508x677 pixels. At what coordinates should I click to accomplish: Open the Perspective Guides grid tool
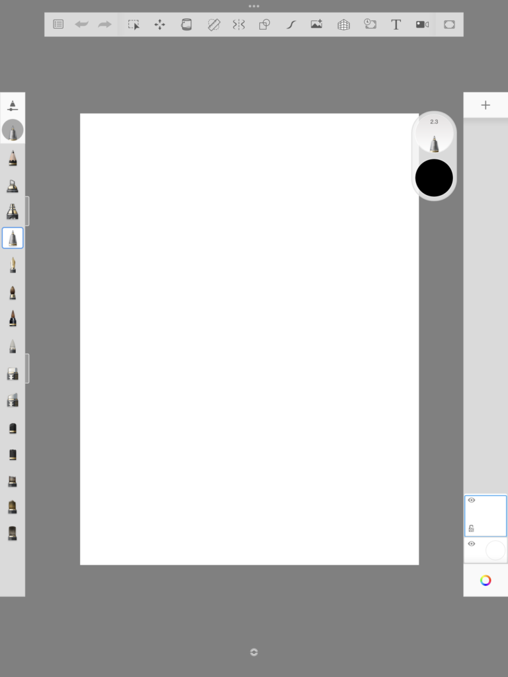(343, 24)
